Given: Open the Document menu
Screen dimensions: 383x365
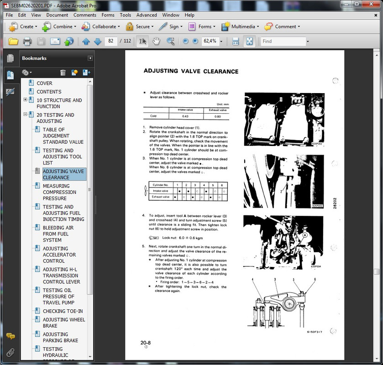Looking at the screenshot, I should (x=57, y=15).
